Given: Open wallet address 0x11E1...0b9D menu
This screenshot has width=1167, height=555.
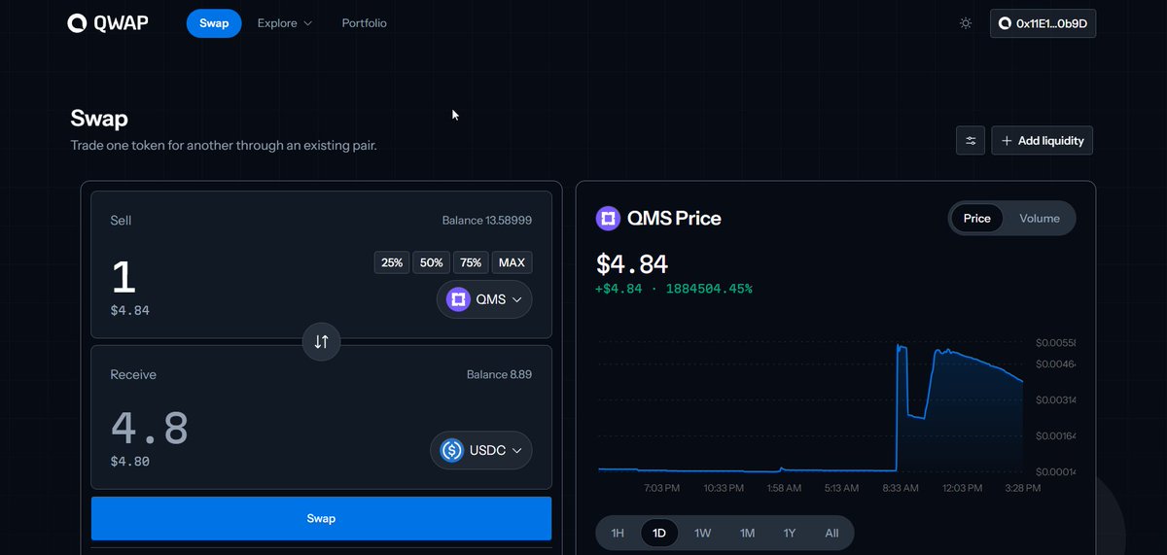Looking at the screenshot, I should [1043, 23].
